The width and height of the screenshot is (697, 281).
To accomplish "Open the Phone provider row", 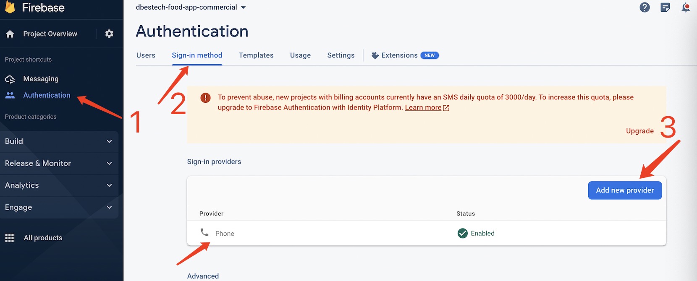I will [427, 233].
